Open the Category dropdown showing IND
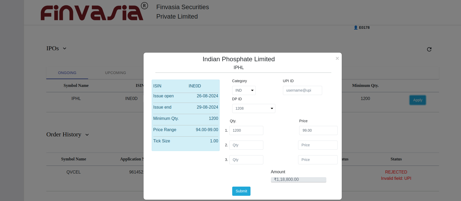461x201 pixels. coord(244,90)
